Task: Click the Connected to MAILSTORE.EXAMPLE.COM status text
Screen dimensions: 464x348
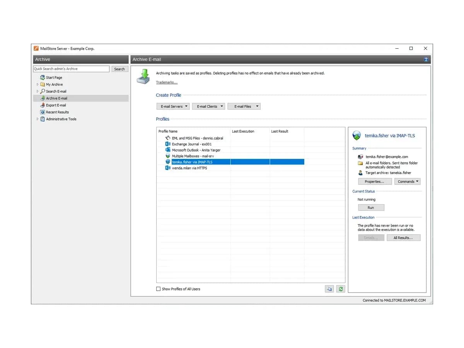Action: click(394, 300)
